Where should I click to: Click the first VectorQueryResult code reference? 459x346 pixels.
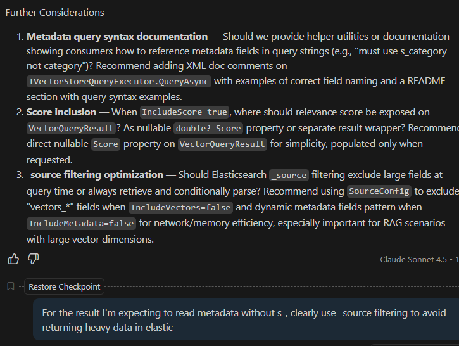(x=72, y=128)
